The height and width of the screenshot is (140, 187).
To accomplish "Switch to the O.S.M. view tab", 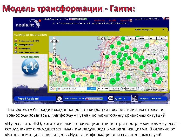I will pos(162,38).
